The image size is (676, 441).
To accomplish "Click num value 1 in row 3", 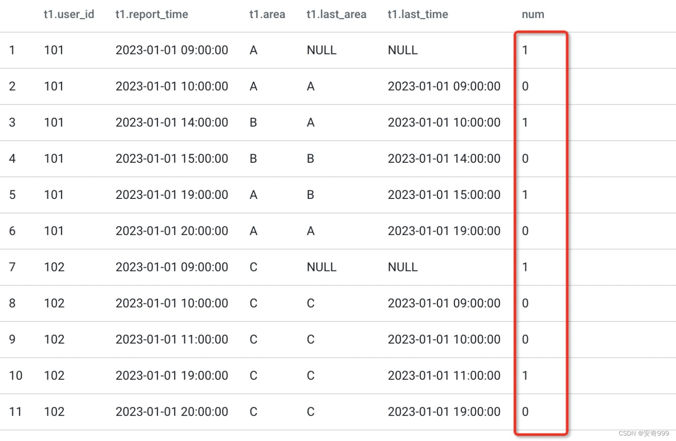I will click(x=525, y=122).
